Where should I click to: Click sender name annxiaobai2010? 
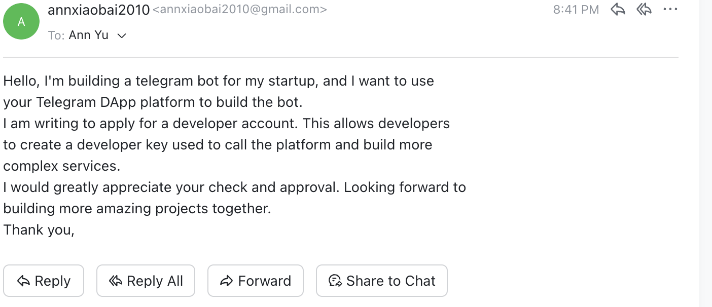tap(98, 10)
